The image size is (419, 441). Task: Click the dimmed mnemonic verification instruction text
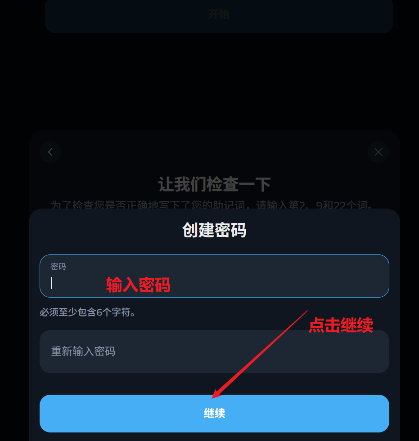pos(212,205)
